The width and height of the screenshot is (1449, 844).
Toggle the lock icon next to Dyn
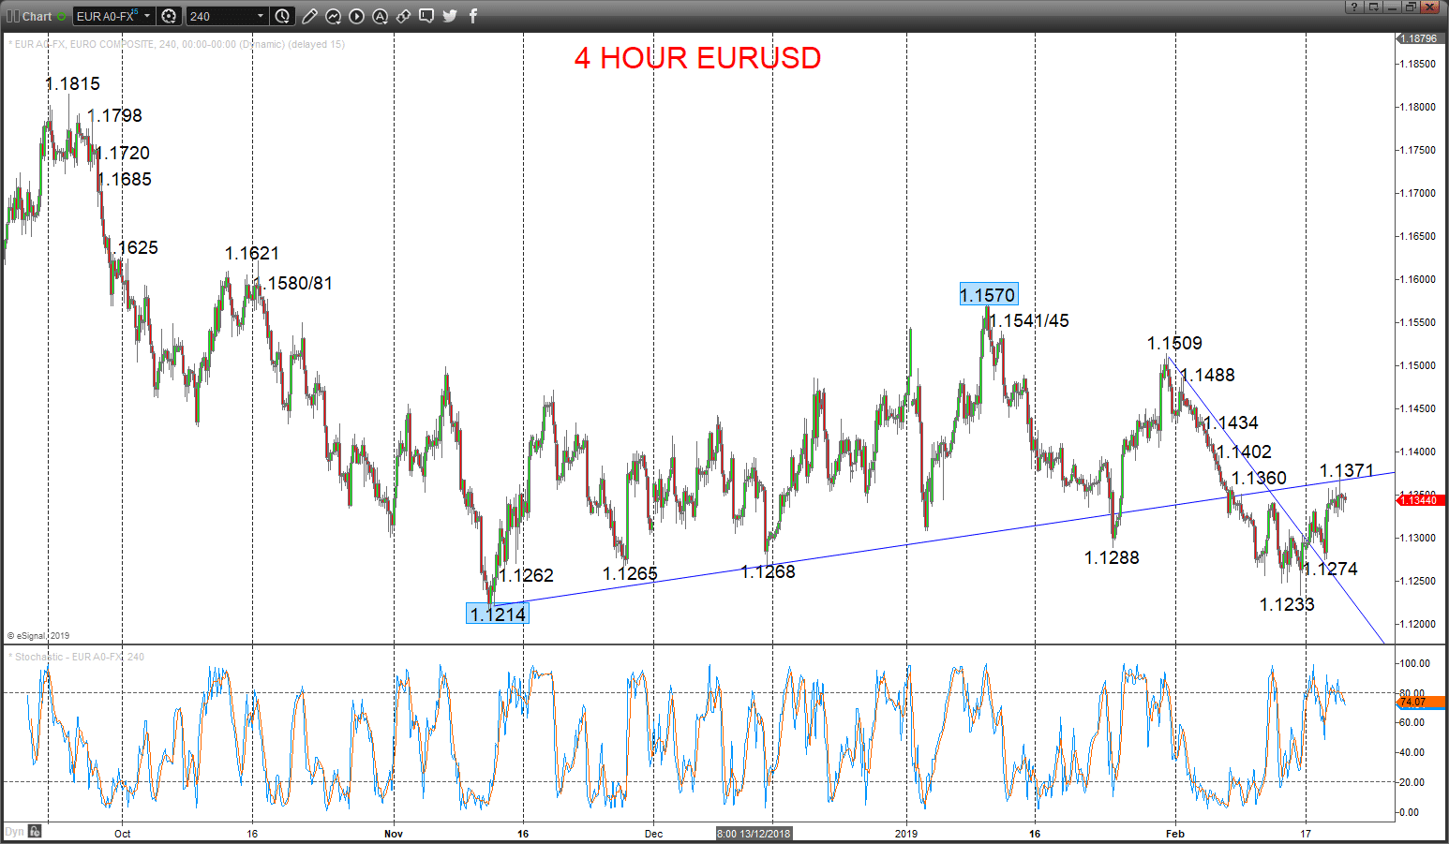click(35, 831)
